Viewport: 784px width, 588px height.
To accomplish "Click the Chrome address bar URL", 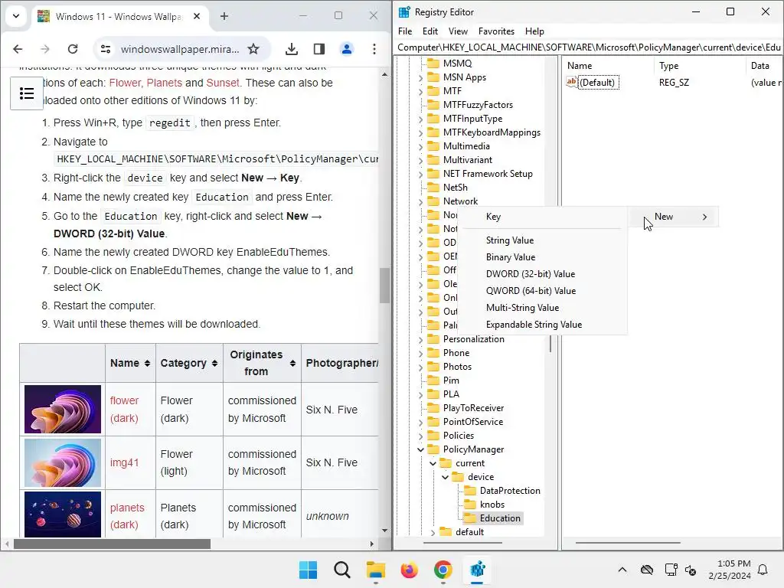I will pyautogui.click(x=180, y=49).
